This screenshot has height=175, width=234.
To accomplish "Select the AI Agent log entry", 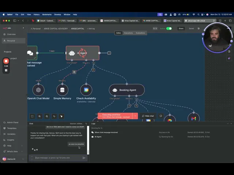I will click(98, 137).
